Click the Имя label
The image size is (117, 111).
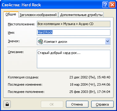point(11,33)
